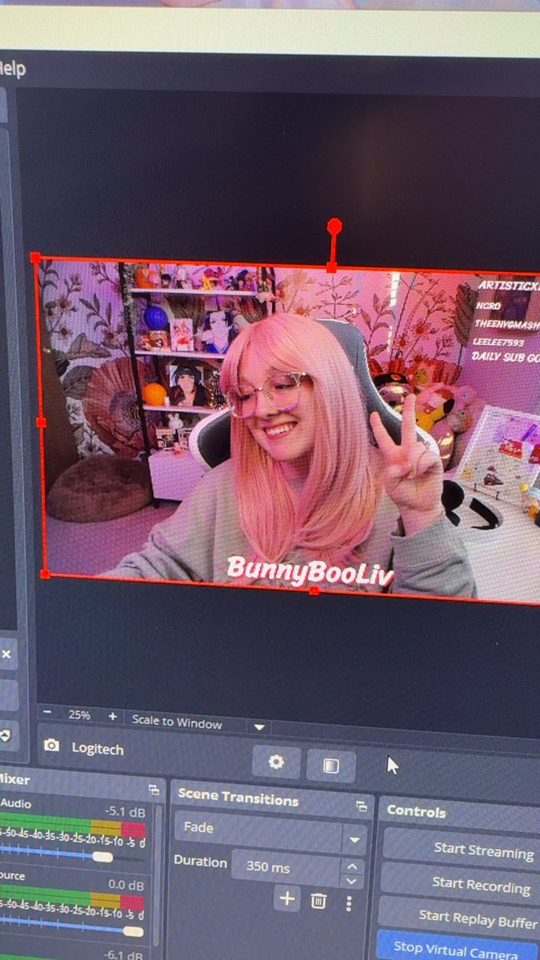This screenshot has width=540, height=960.
Task: Click the Controls panel title
Action: [417, 810]
